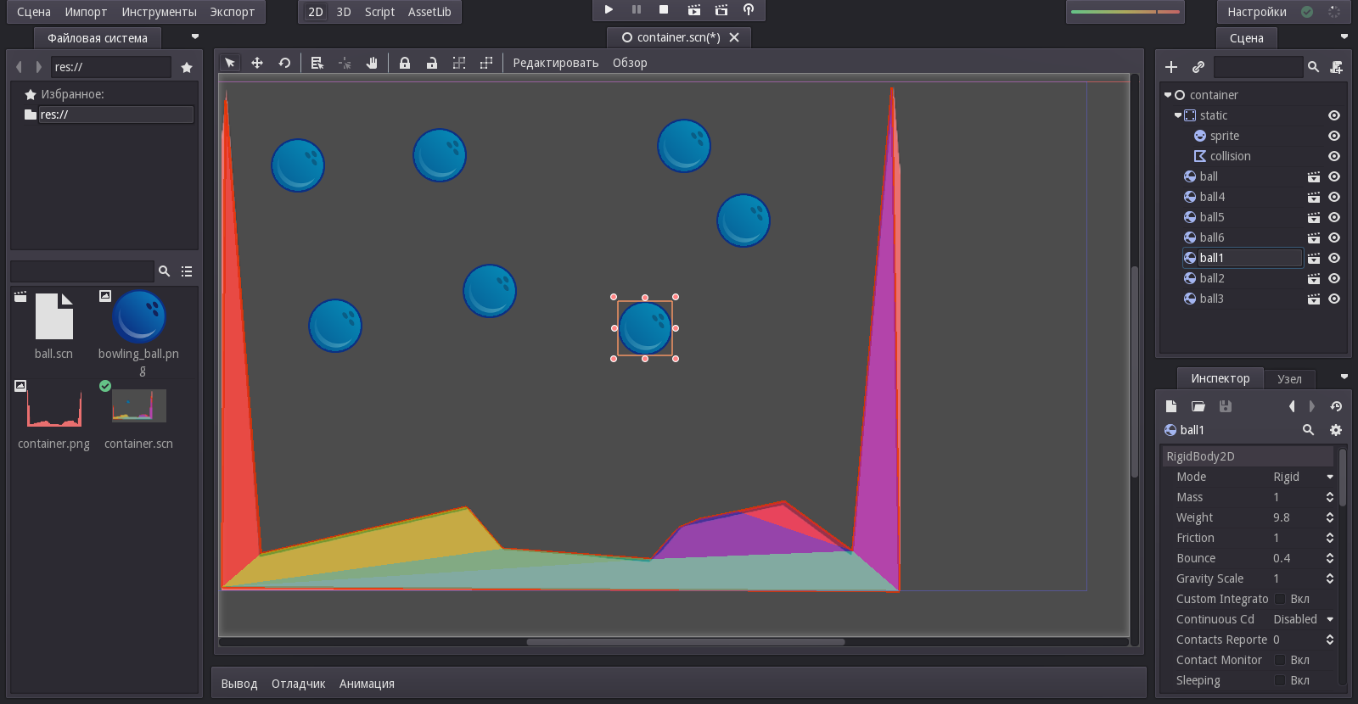Add a new node with plus icon

coord(1171,67)
